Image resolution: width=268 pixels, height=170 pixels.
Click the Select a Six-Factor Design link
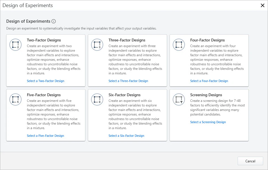[x=126, y=136]
